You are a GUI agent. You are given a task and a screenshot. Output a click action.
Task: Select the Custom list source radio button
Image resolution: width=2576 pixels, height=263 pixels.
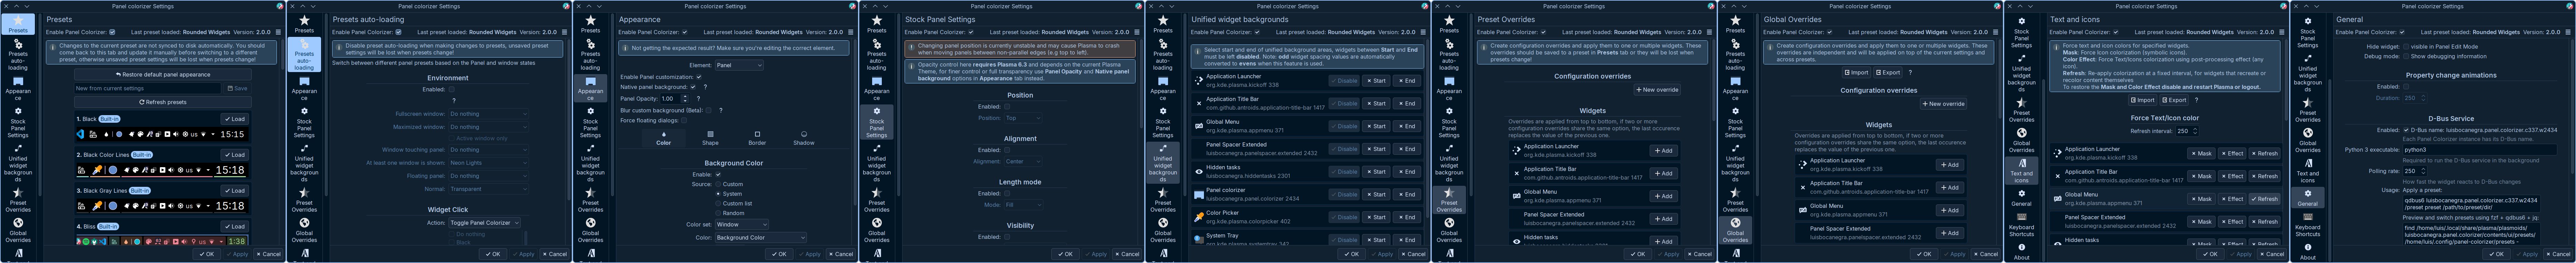(x=718, y=203)
